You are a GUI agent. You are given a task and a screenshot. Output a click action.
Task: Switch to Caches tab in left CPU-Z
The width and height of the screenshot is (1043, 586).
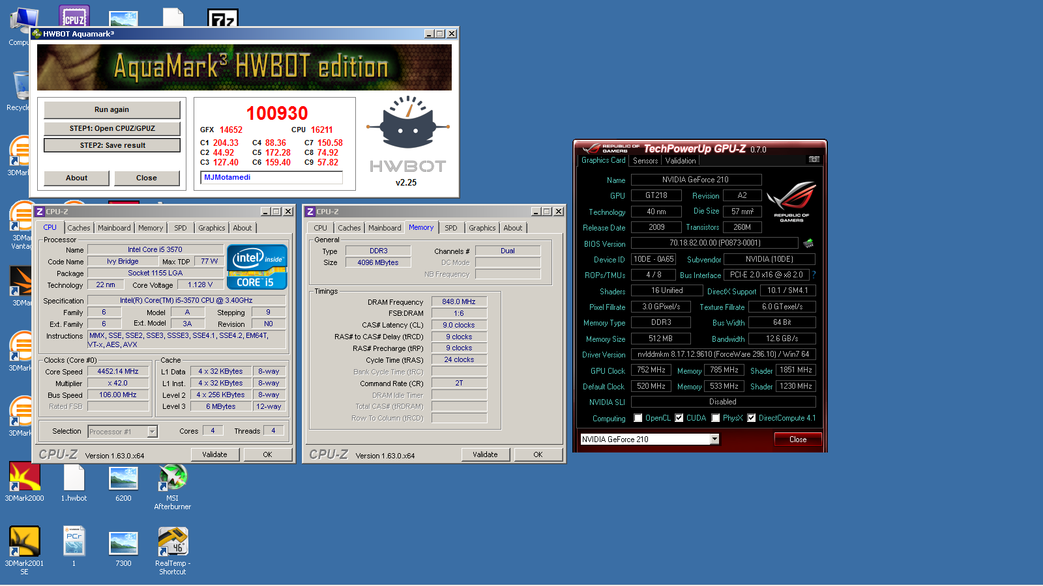click(x=79, y=228)
